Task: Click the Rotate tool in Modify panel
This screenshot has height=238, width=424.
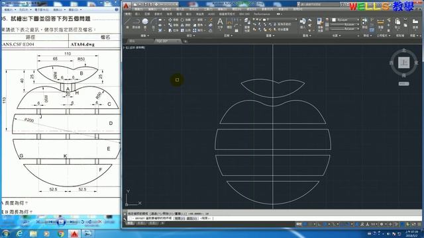Action: pos(185,20)
